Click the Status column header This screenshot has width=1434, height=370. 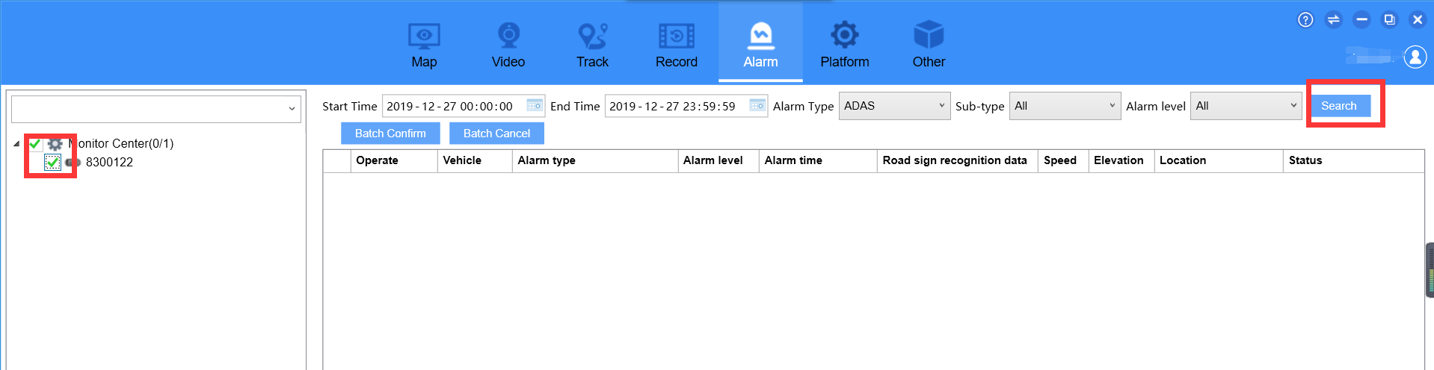tap(1353, 160)
